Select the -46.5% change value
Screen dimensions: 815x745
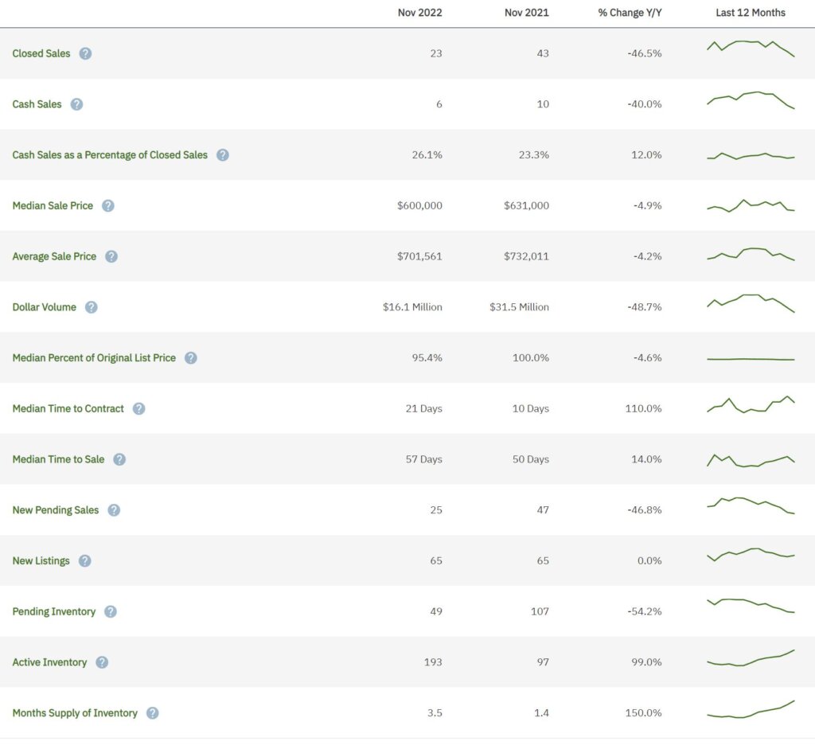point(645,53)
